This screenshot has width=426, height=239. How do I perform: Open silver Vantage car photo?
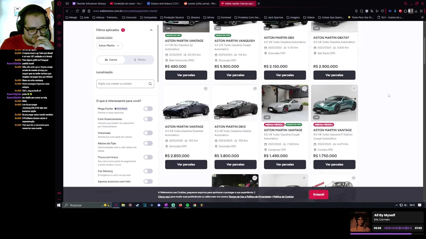[x=285, y=103]
